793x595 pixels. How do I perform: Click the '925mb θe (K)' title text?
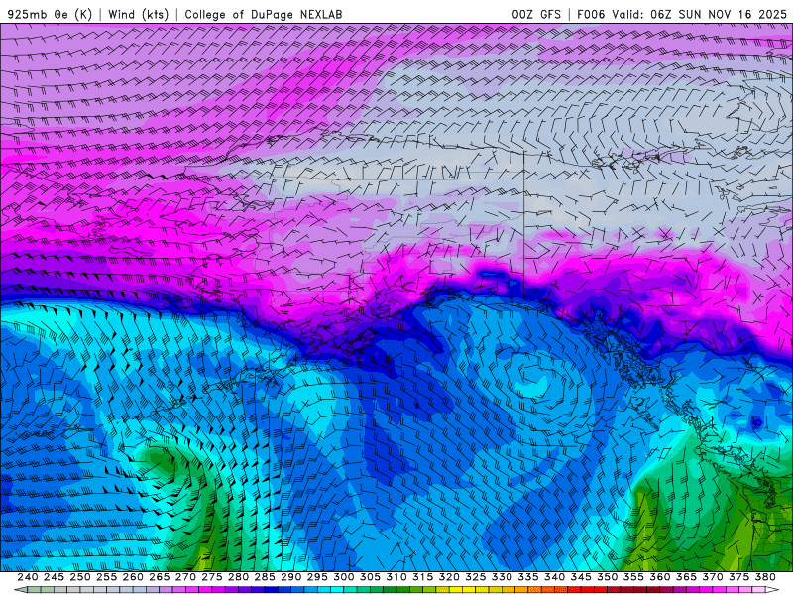(x=50, y=14)
